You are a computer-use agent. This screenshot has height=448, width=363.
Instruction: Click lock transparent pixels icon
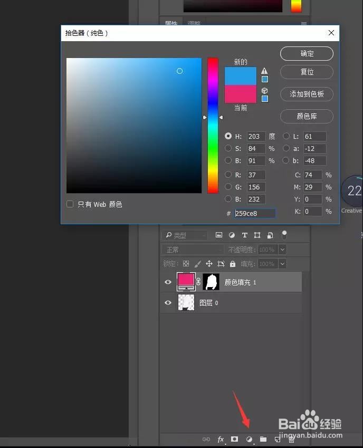(x=186, y=263)
